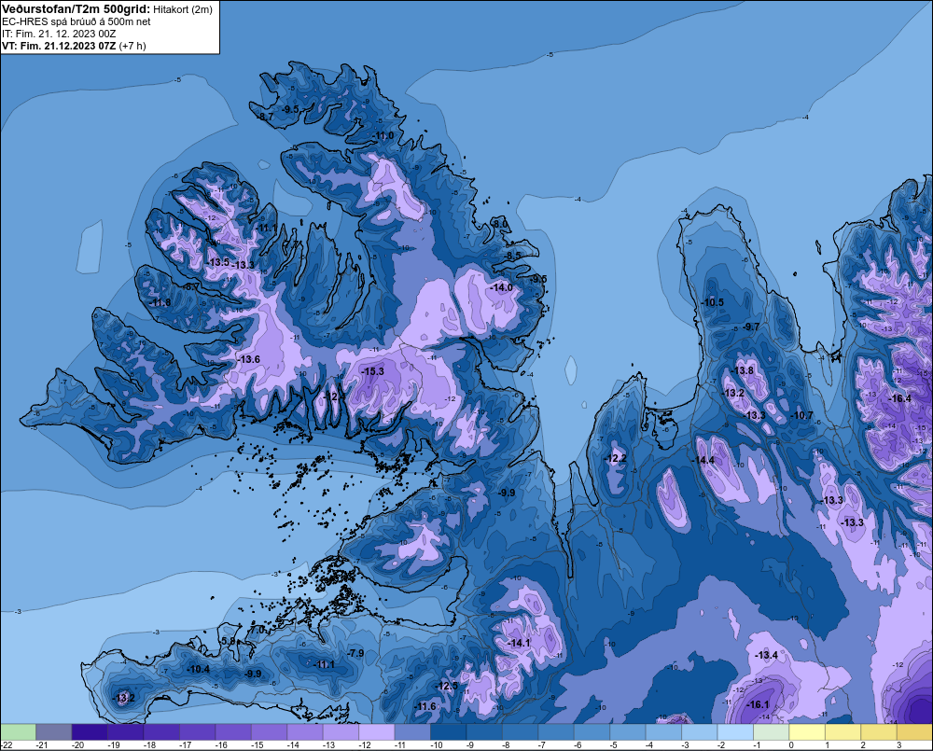Click the -15.3 temperature label on the map
Screen dimensions: 933x751
(x=373, y=371)
